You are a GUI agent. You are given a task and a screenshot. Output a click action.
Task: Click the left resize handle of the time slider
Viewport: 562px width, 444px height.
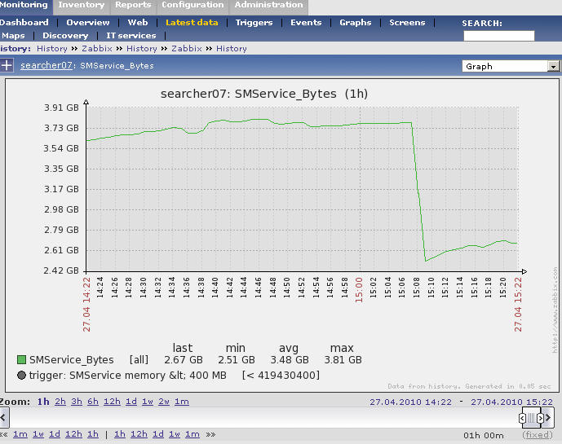522,418
